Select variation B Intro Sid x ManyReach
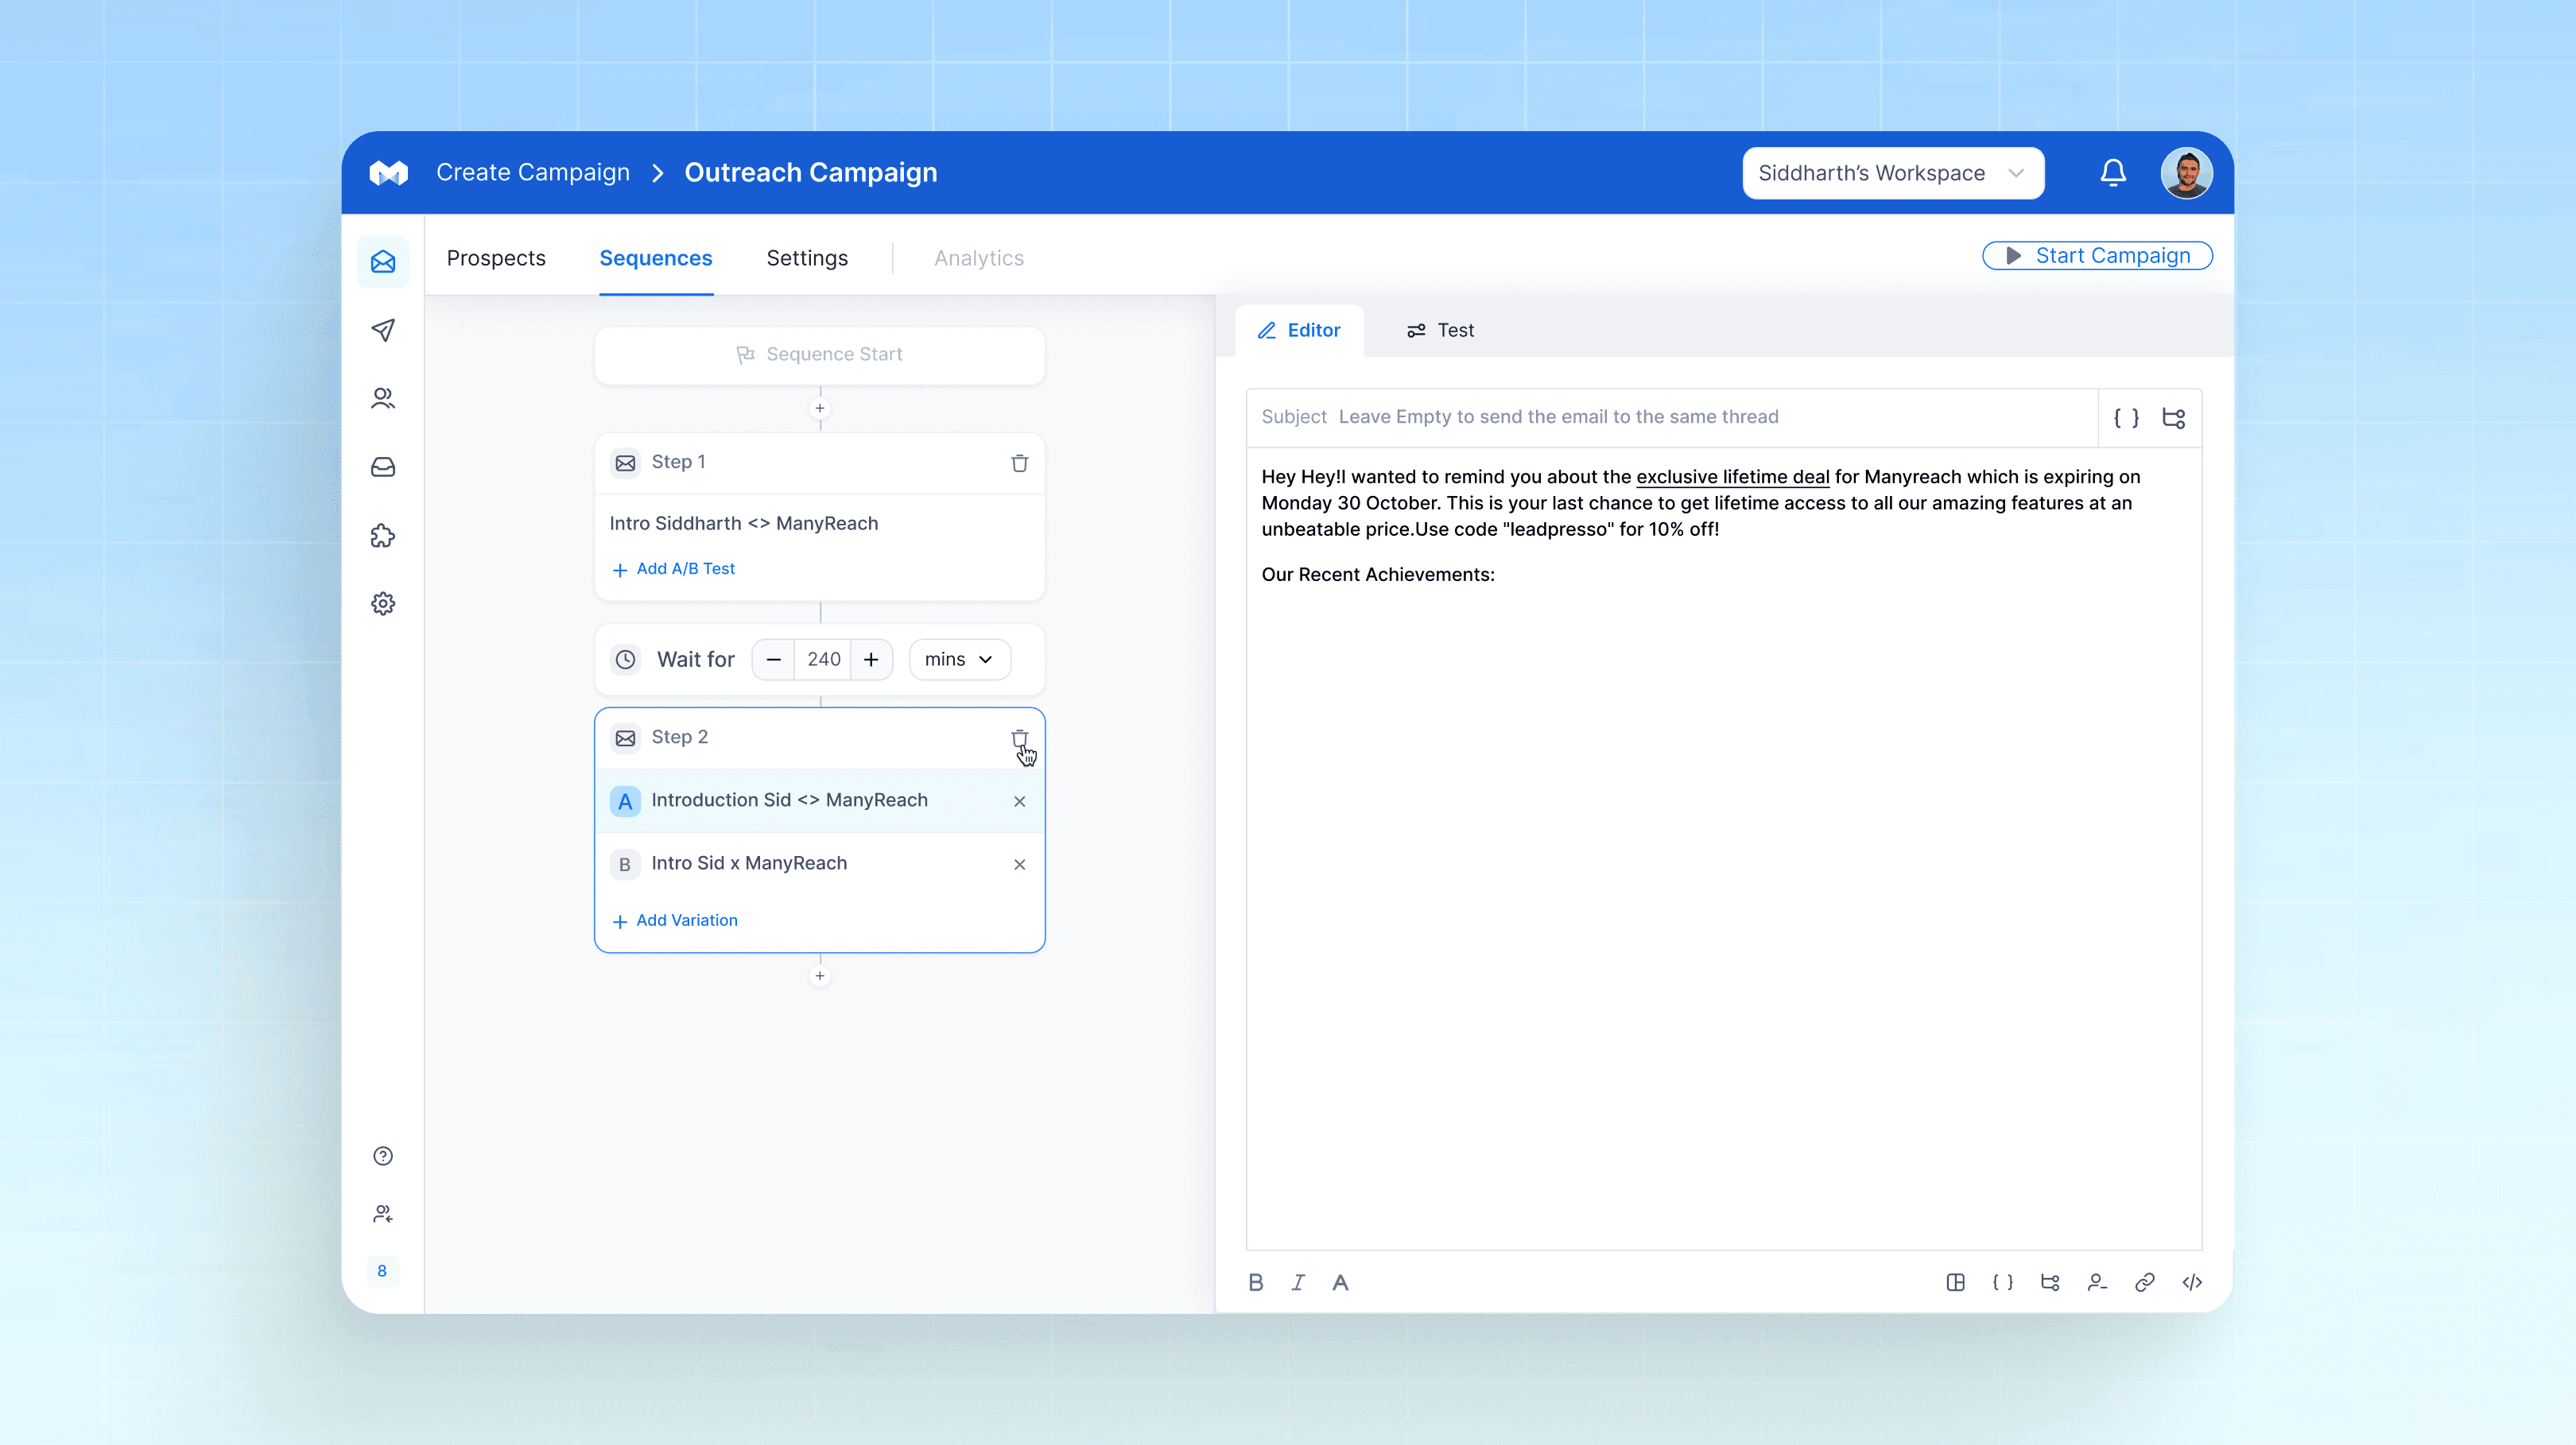Viewport: 2576px width, 1445px height. point(820,864)
